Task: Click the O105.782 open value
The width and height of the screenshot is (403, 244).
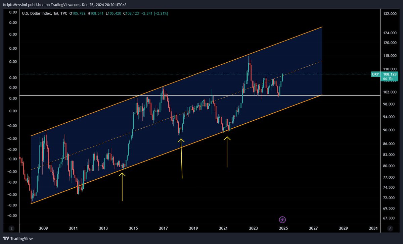Action: pyautogui.click(x=78, y=13)
